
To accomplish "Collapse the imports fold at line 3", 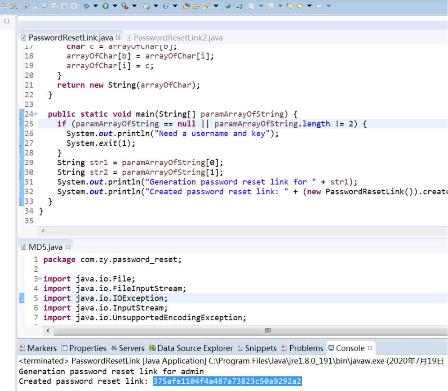I will (40, 278).
